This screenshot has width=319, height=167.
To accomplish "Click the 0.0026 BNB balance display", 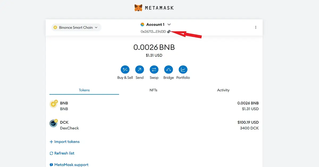I will (x=154, y=47).
